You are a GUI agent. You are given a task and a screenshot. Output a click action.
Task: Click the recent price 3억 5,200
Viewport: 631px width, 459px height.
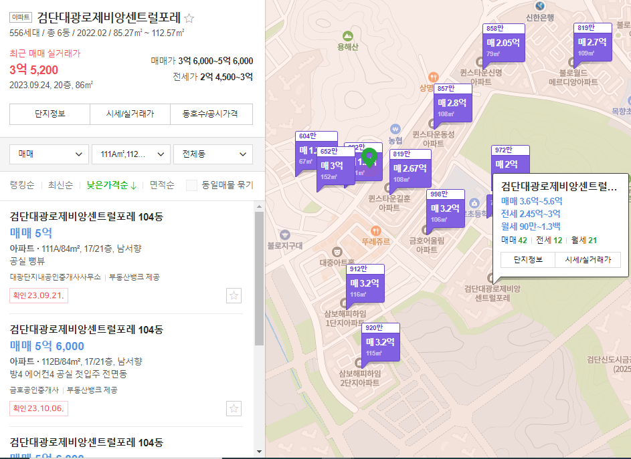34,70
